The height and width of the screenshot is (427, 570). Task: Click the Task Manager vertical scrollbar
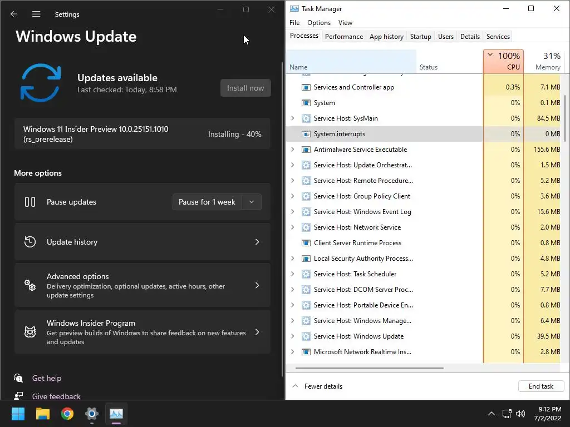(565, 118)
